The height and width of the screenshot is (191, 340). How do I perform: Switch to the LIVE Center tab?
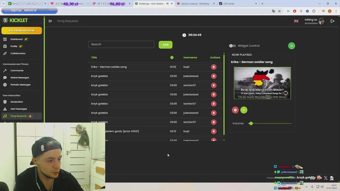coord(238,4)
